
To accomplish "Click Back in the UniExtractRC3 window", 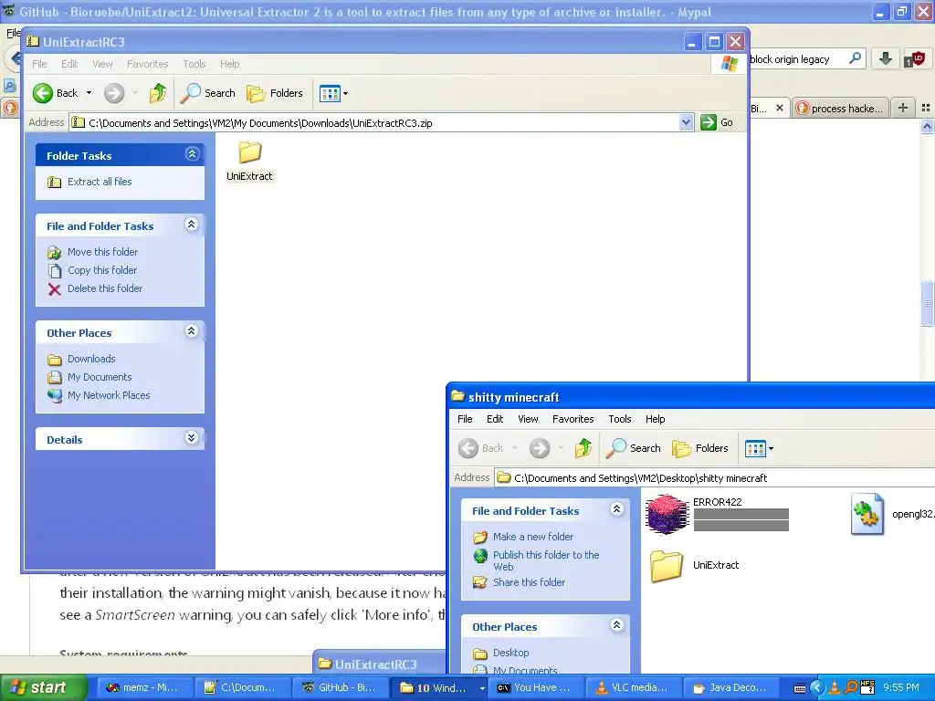I will [x=55, y=93].
